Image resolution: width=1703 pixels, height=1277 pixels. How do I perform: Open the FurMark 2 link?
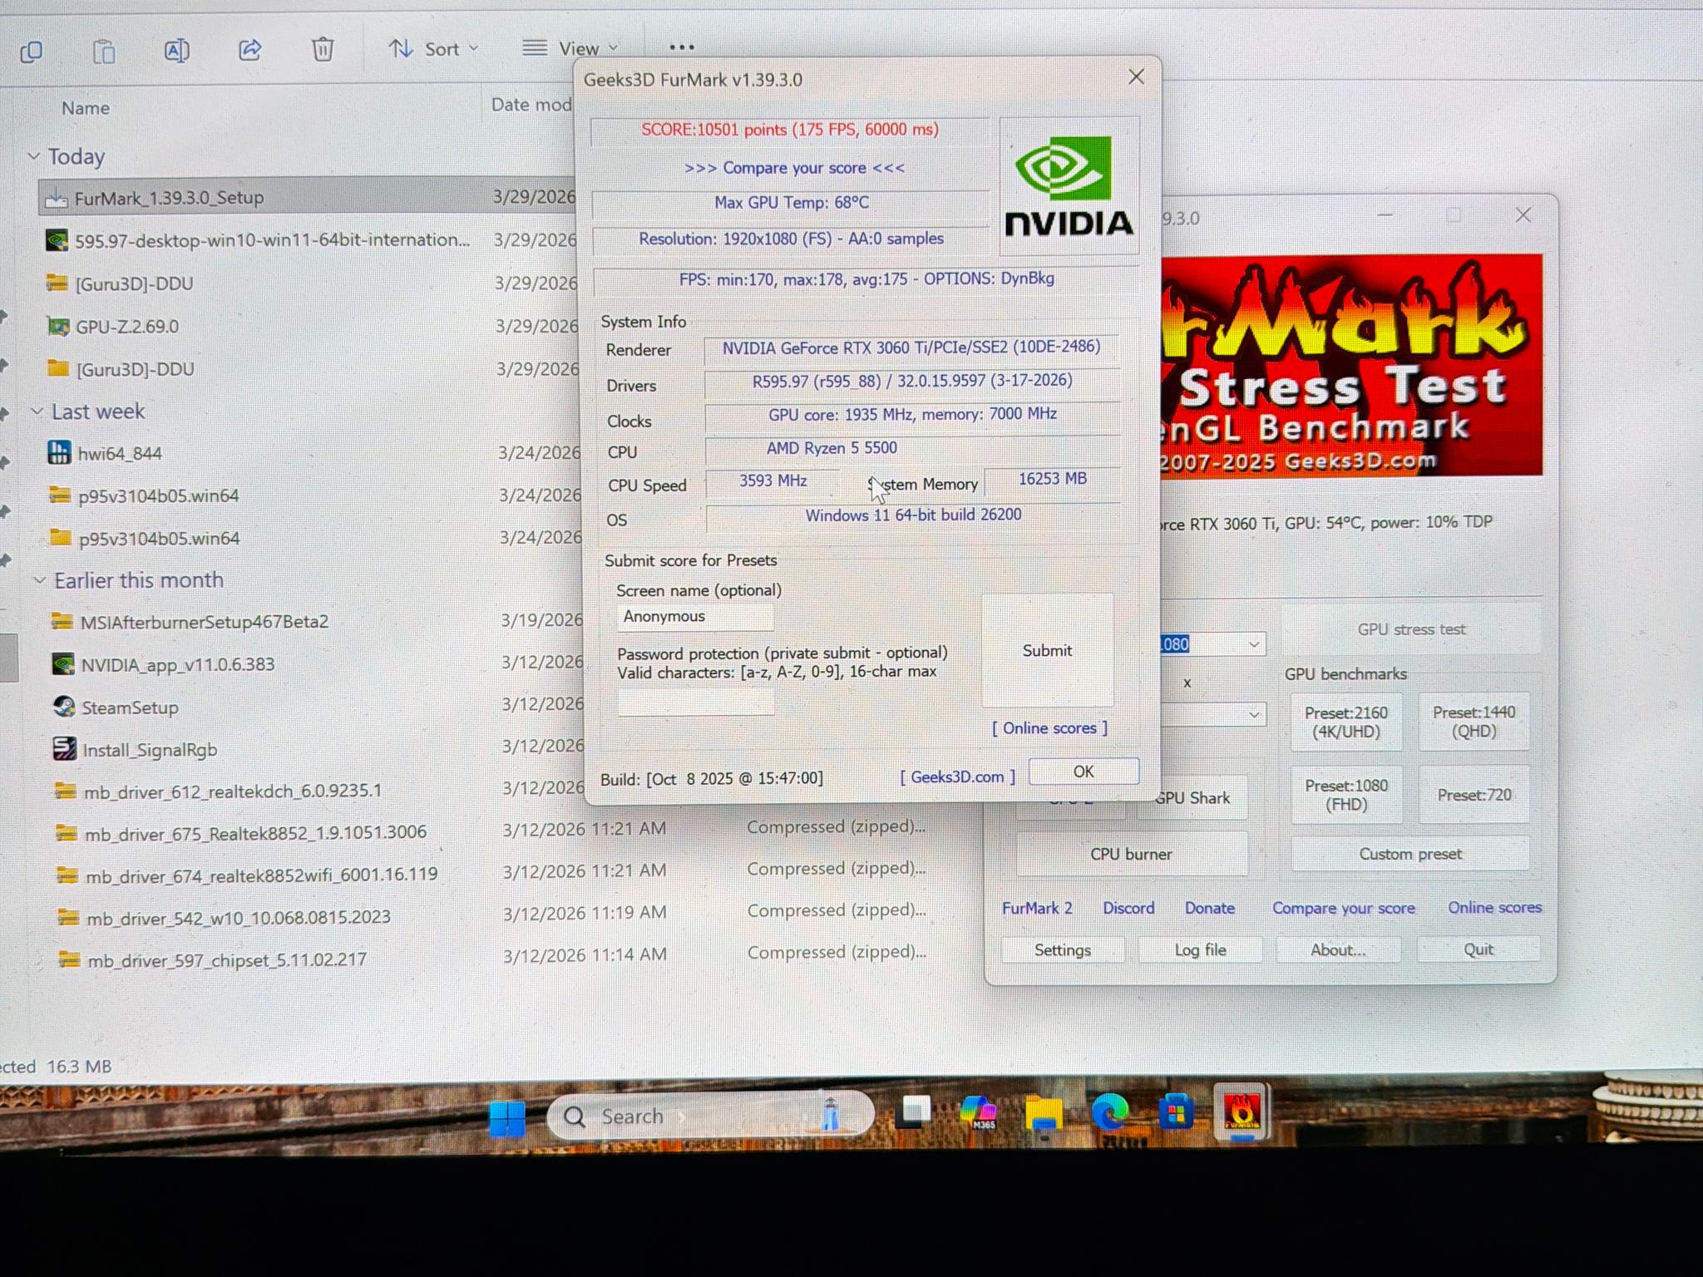[x=1037, y=908]
